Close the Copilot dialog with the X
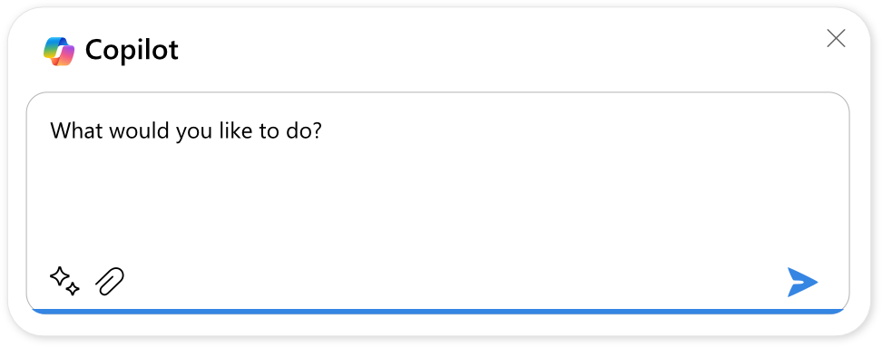 pos(836,39)
